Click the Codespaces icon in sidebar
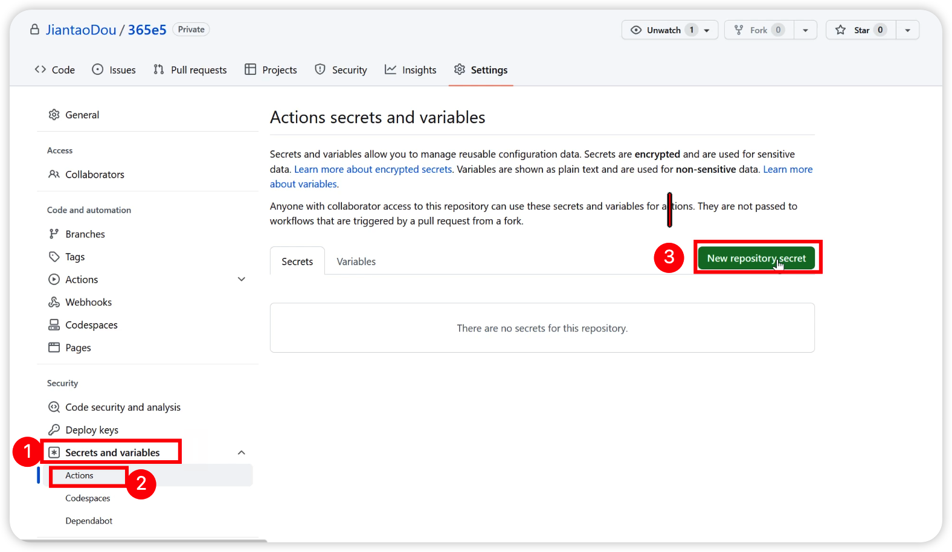This screenshot has width=952, height=552. [x=54, y=325]
